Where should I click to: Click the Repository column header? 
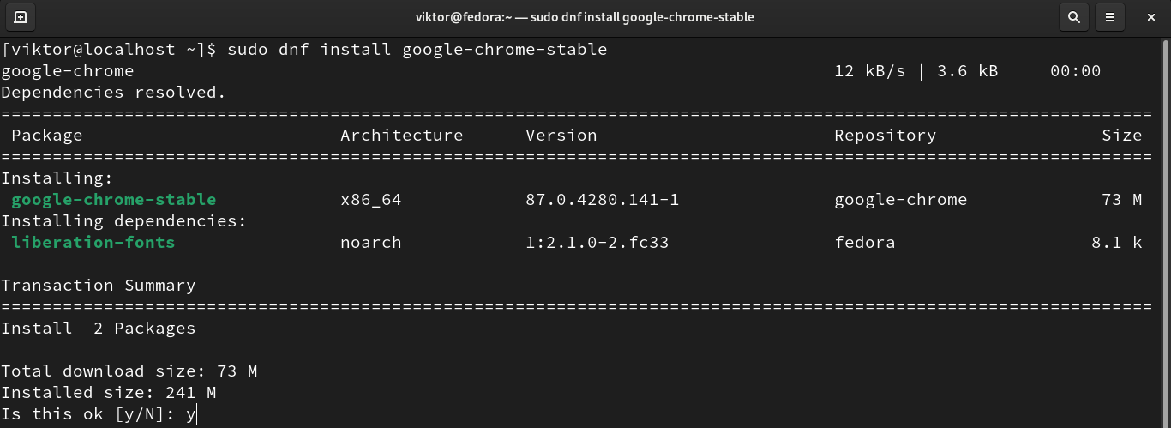point(885,136)
